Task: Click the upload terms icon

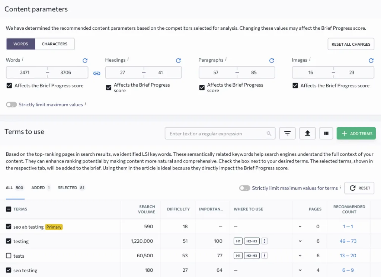Action: (307, 133)
